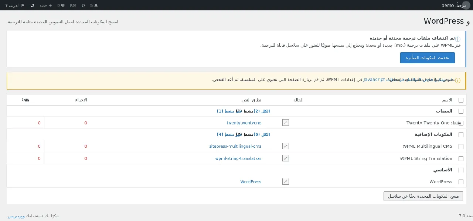
Task: Open the sitepress-multilingual-cms domain link
Action: 235,146
